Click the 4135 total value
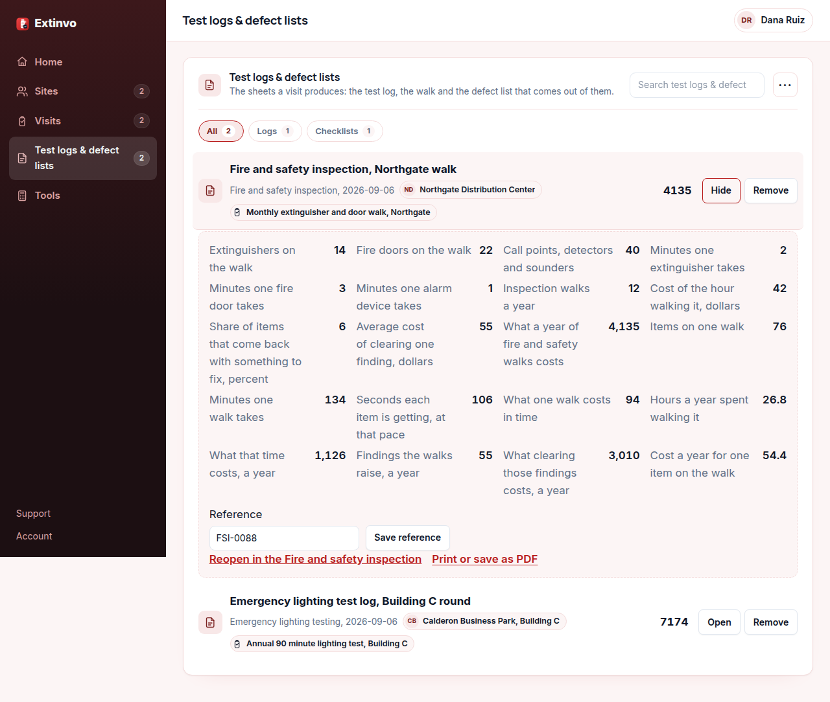830x702 pixels. [x=678, y=190]
